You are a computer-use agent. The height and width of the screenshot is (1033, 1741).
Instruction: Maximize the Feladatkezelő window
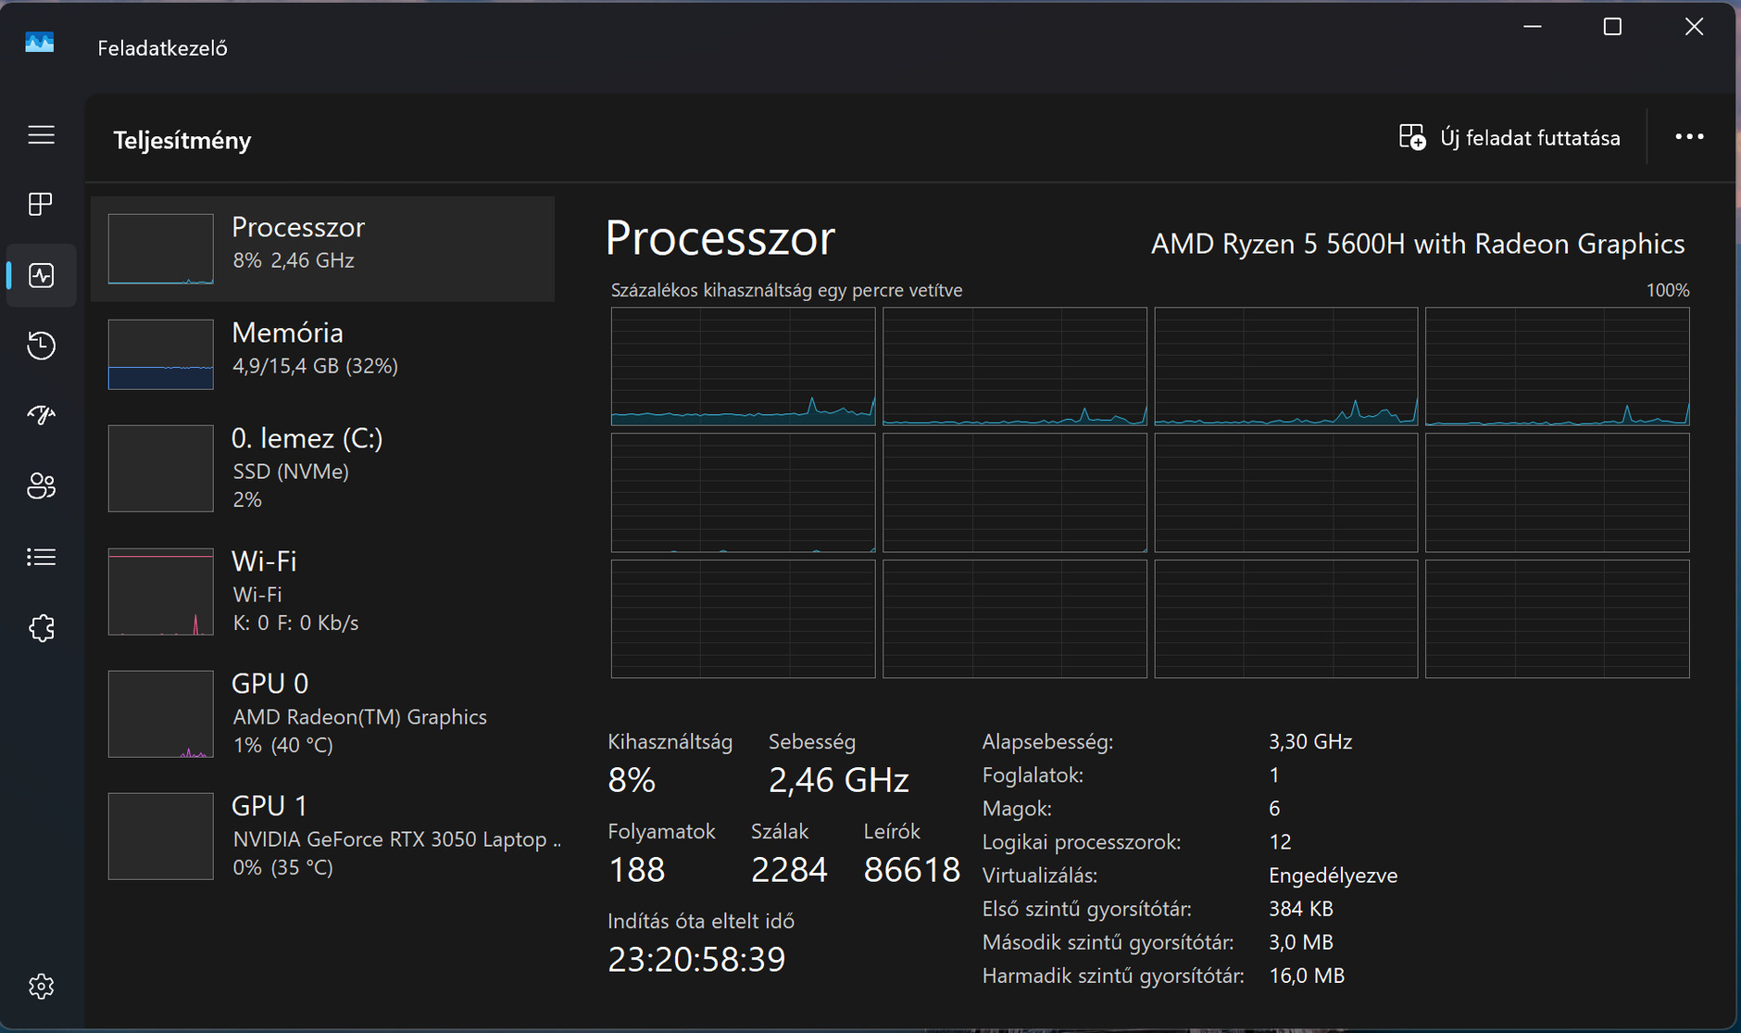click(1612, 27)
